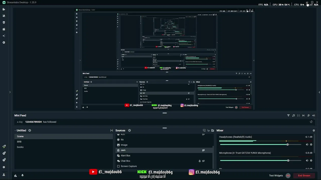Mute the Headphones (Realtek) audio
The height and width of the screenshot is (180, 321).
point(307,144)
